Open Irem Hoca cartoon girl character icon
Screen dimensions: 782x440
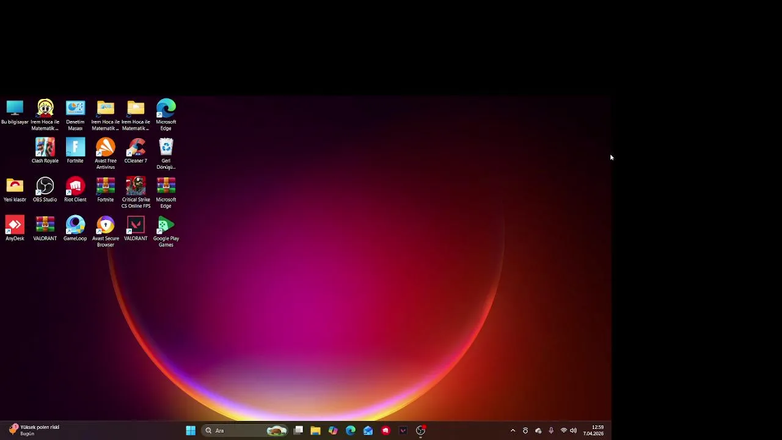45,115
